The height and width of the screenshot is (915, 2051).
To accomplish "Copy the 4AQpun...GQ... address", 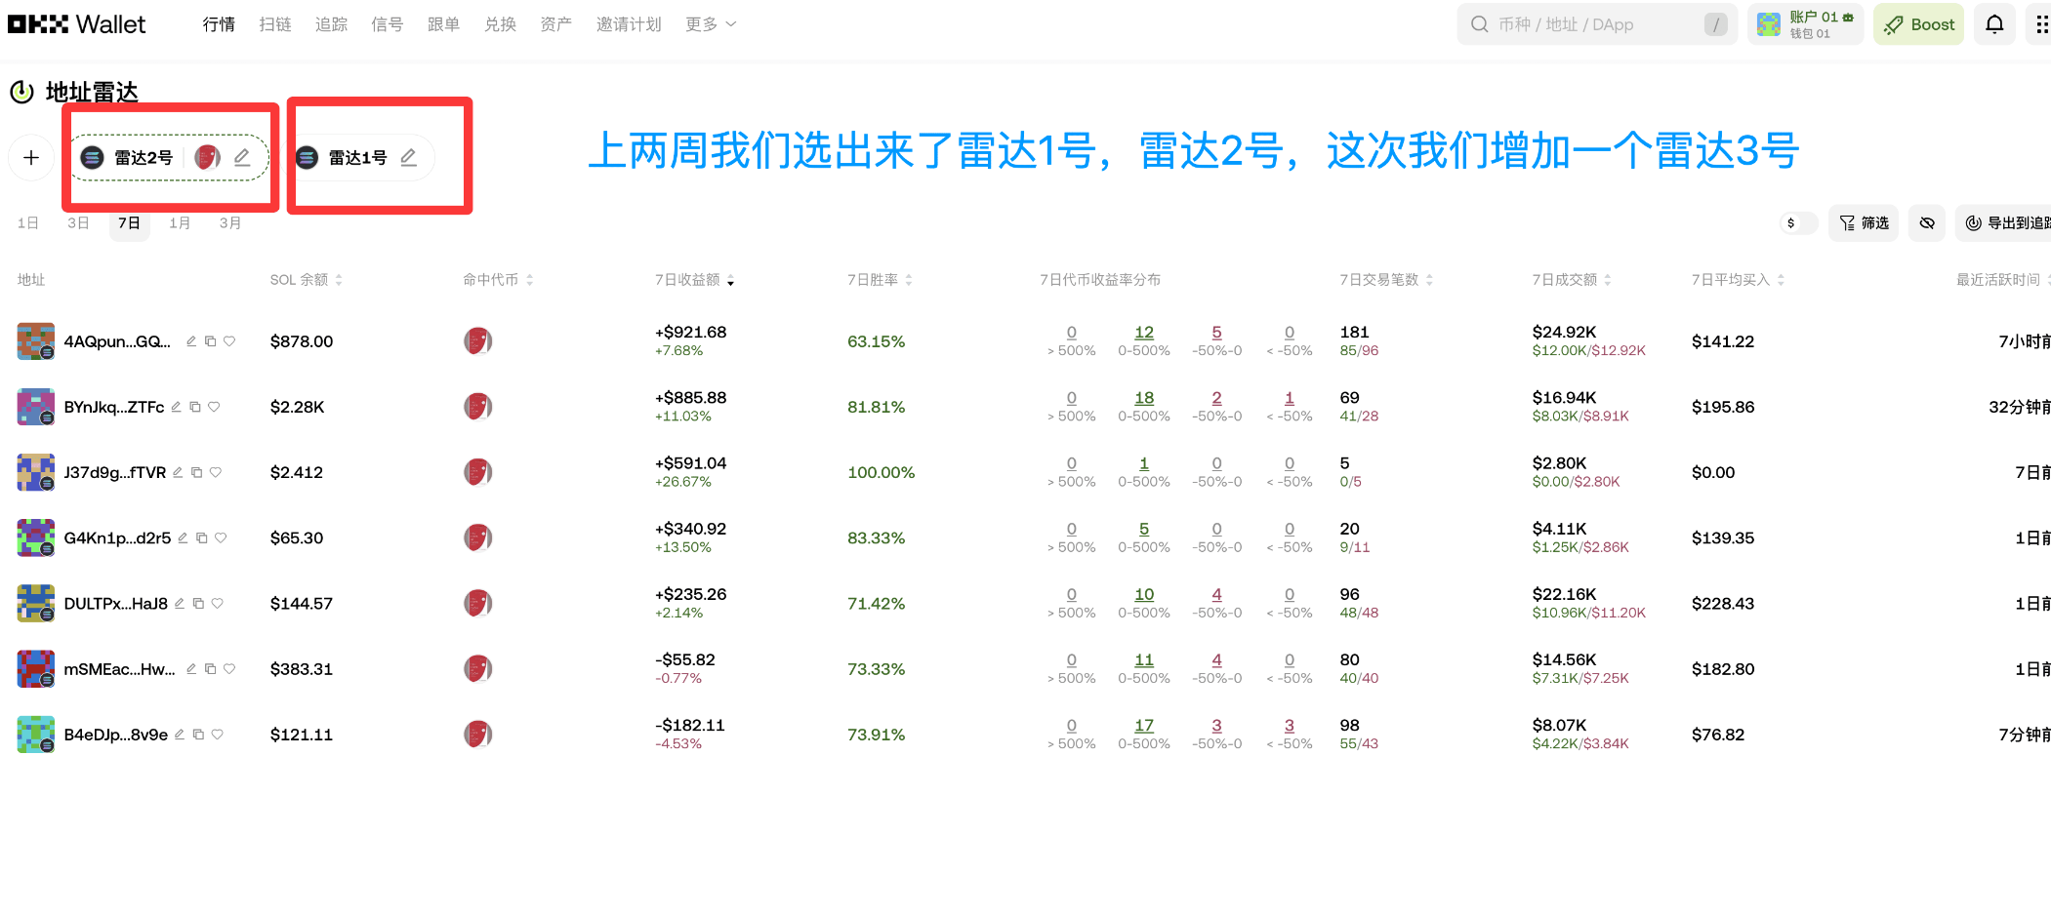I will [210, 341].
